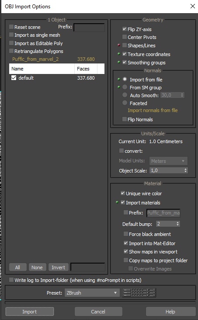
Task: Expand the Model Units Meters dropdown
Action: pos(168,161)
